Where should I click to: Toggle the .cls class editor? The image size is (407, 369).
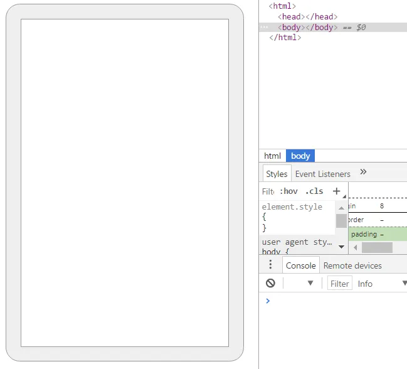tap(314, 191)
